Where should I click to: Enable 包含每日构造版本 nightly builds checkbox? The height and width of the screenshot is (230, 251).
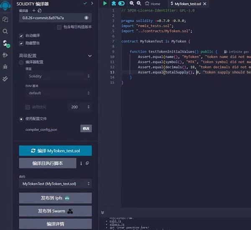coord(59,27)
